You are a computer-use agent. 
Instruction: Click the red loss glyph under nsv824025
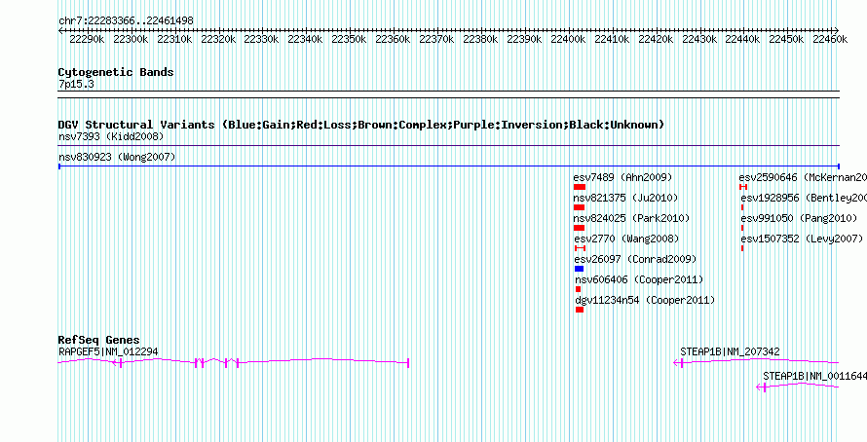579,228
